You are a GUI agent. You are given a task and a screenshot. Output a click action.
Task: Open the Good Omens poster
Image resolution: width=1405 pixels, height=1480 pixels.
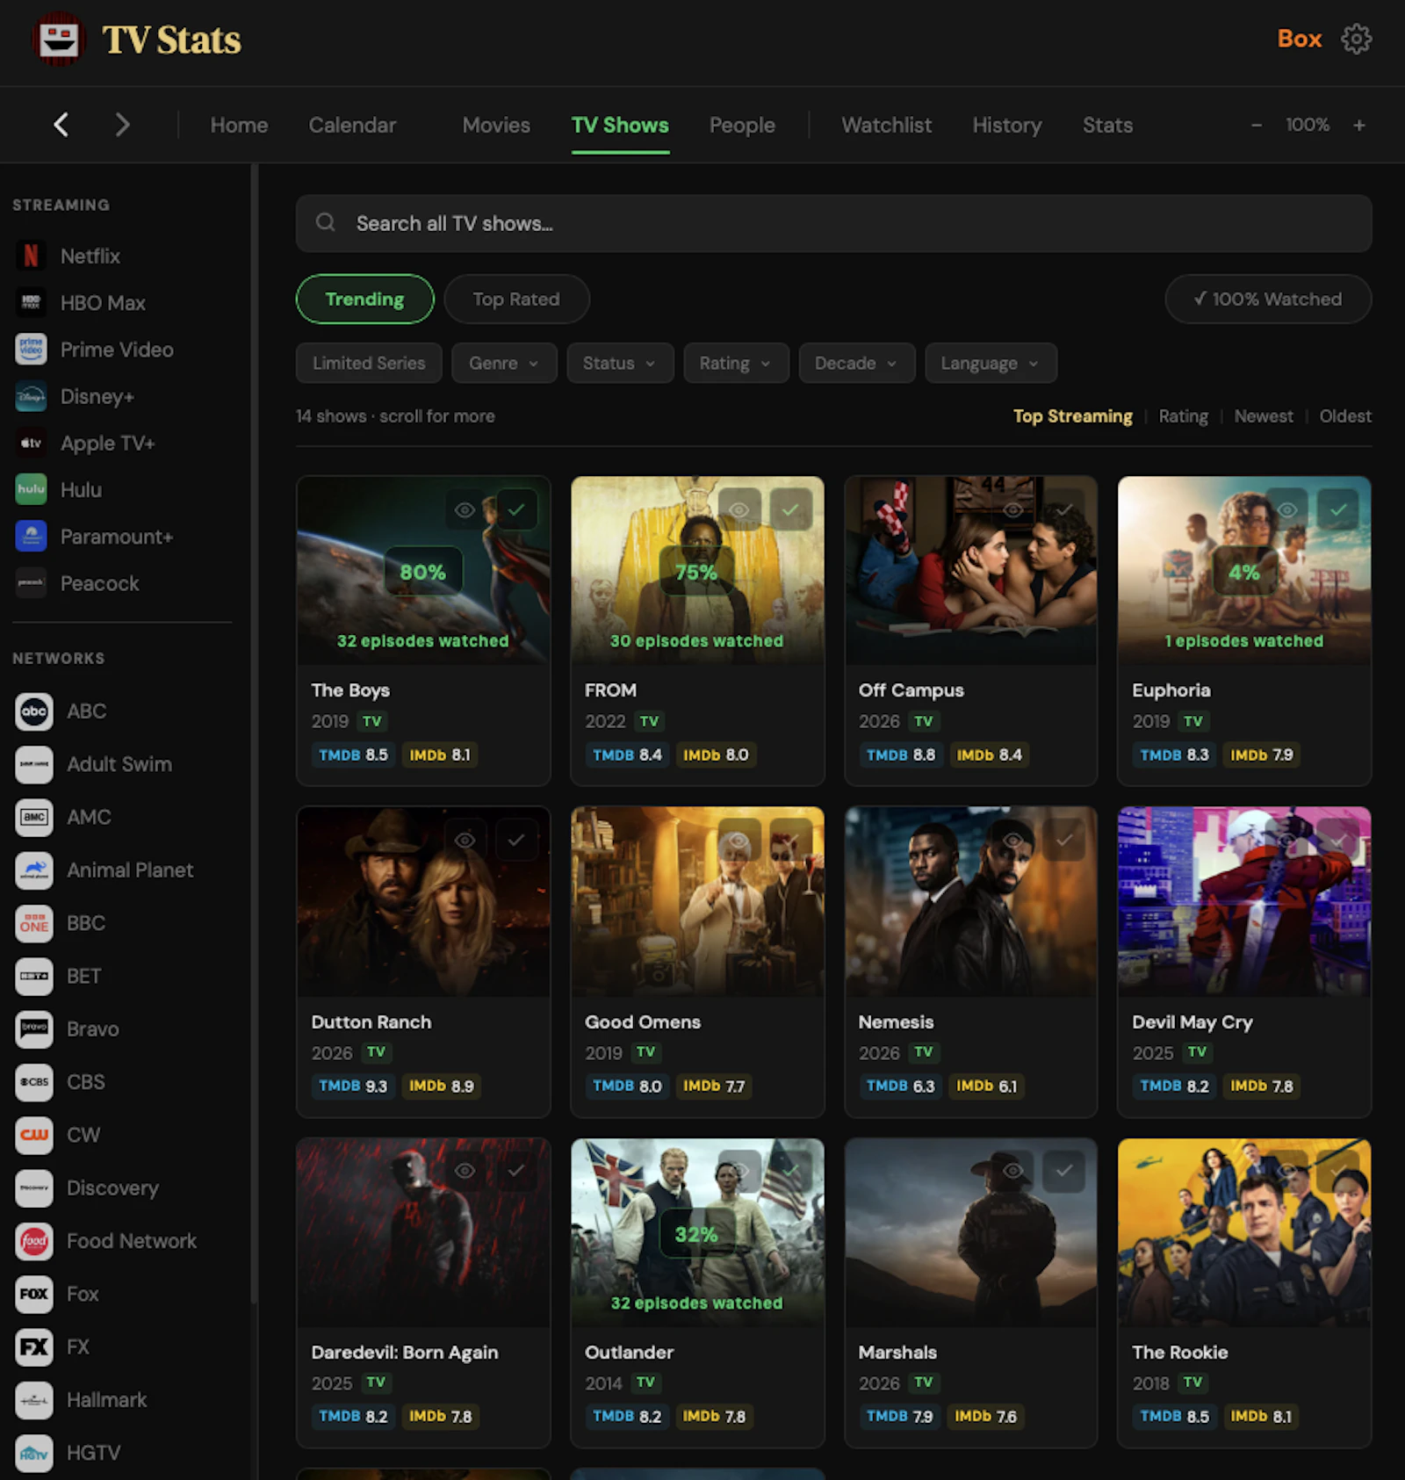(697, 901)
